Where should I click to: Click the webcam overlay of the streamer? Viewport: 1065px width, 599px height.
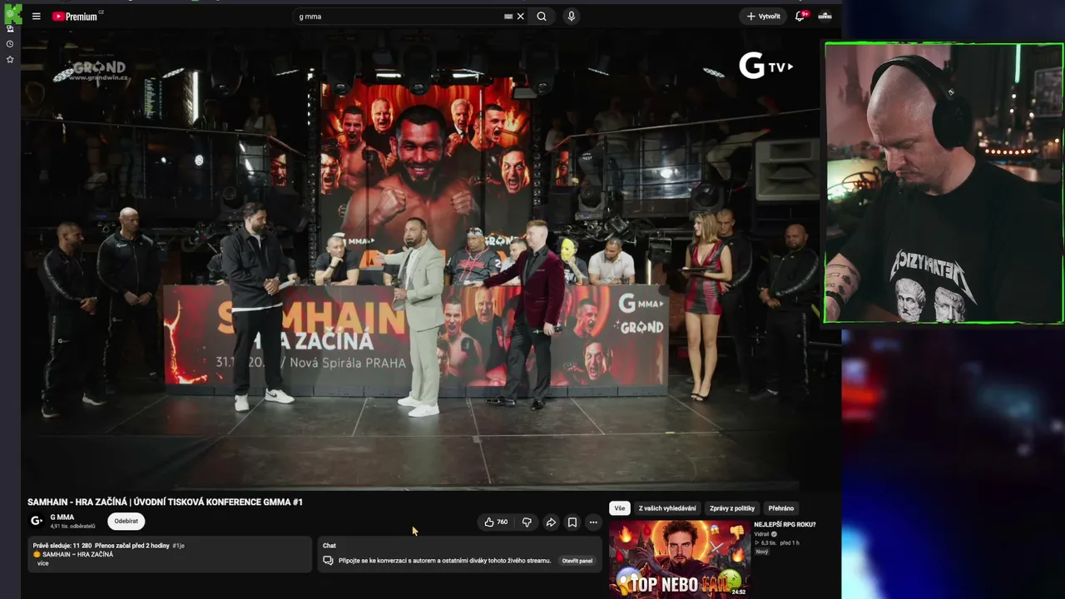(944, 183)
